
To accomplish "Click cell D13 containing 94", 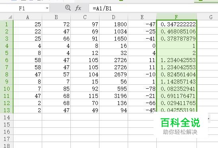I will coord(114,110).
